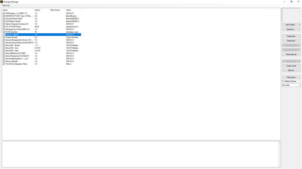Click the Deactivate button
Viewport: 302px width, 169px height.
pyautogui.click(x=291, y=41)
